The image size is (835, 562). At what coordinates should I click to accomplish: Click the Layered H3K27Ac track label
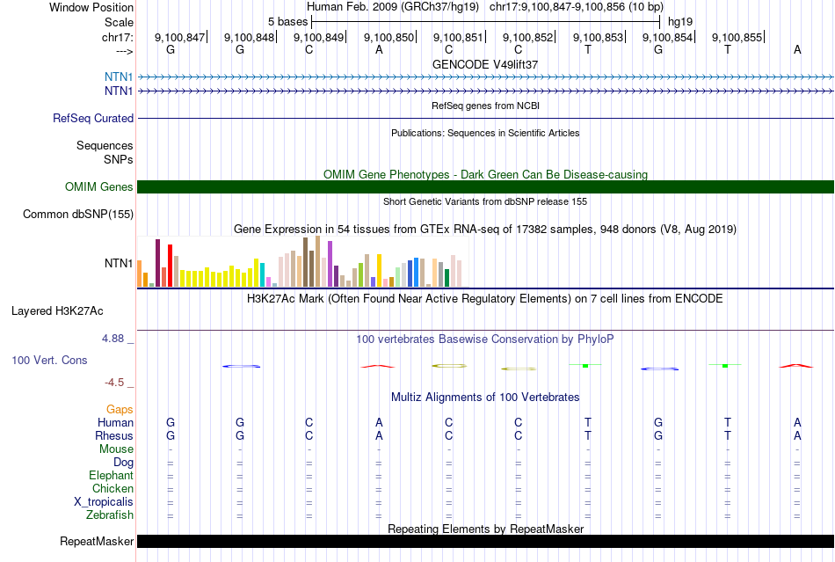(x=57, y=311)
